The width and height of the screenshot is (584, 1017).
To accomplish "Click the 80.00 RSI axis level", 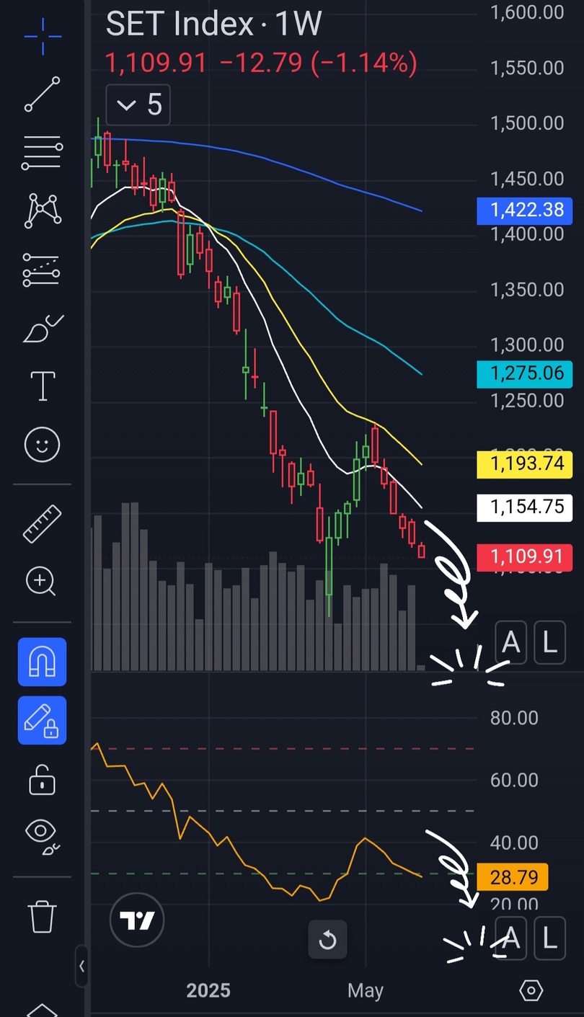I will [x=513, y=718].
